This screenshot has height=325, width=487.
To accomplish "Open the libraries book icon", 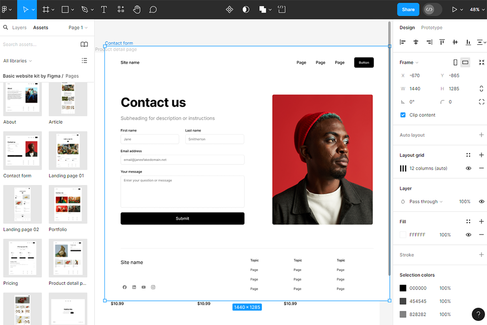I will click(x=84, y=45).
